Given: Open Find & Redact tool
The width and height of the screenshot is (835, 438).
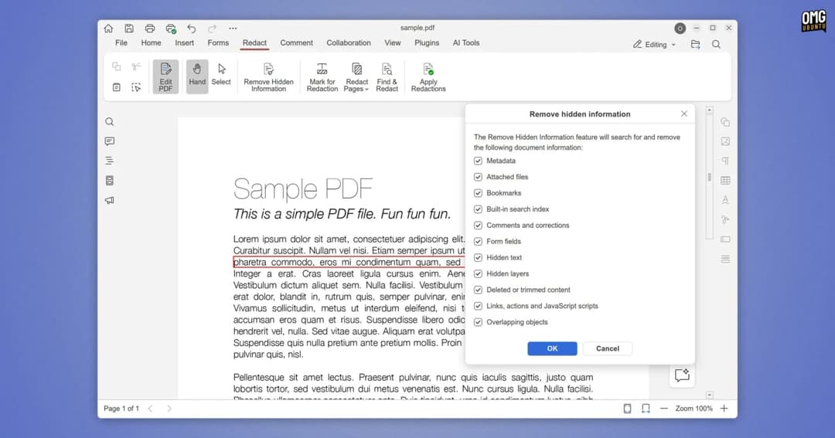Looking at the screenshot, I should coord(387,77).
